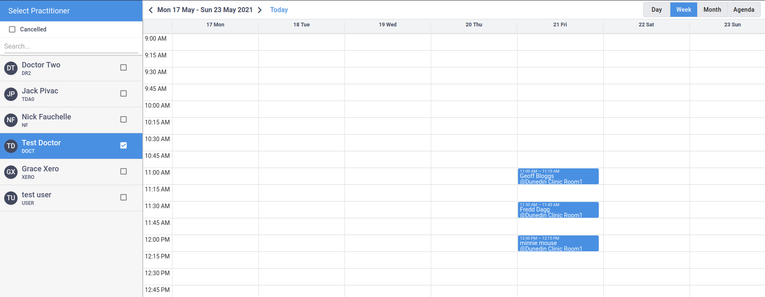Click the NF avatar for Nick Fauchelle

click(x=11, y=120)
